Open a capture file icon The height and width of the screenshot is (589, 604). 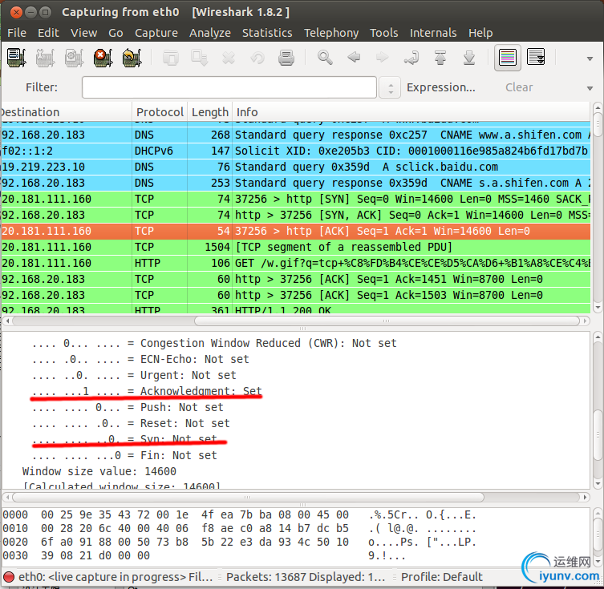tap(171, 58)
